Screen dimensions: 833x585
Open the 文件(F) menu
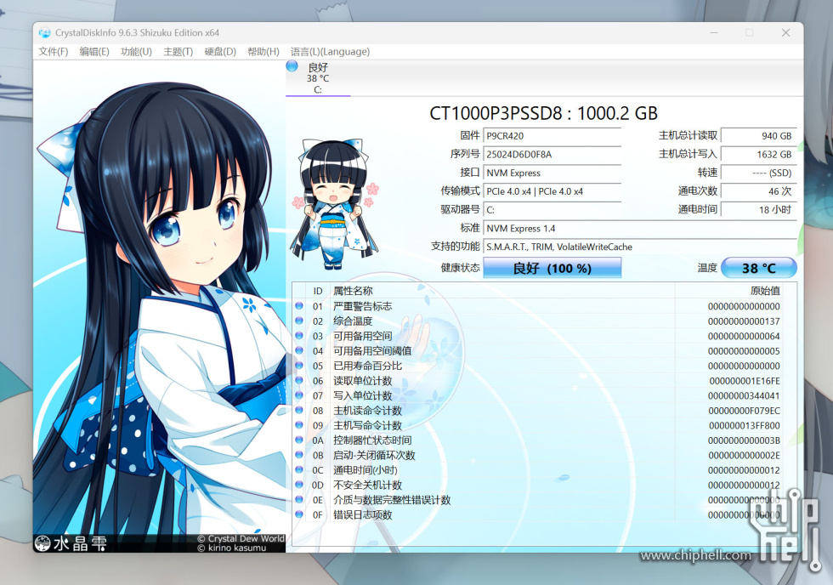click(53, 52)
